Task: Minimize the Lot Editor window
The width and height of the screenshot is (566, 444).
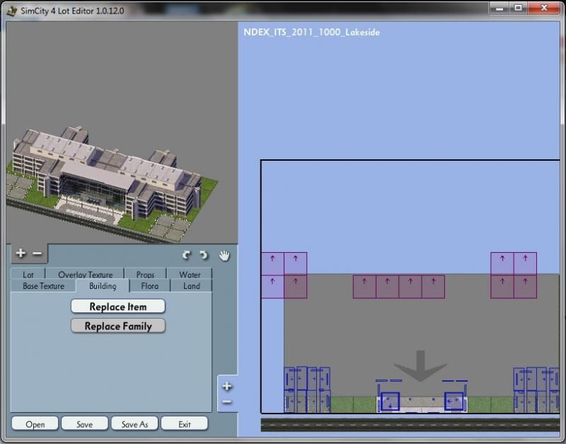Action: [x=499, y=8]
